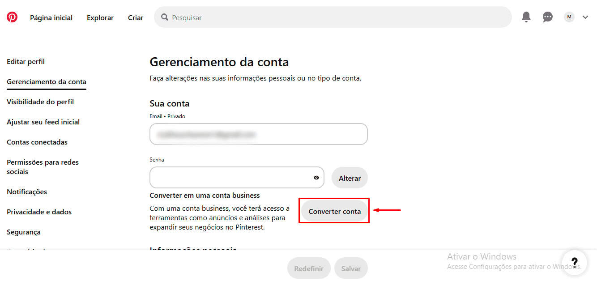This screenshot has width=597, height=281.
Task: Click the Converter conta button
Action: coord(334,211)
